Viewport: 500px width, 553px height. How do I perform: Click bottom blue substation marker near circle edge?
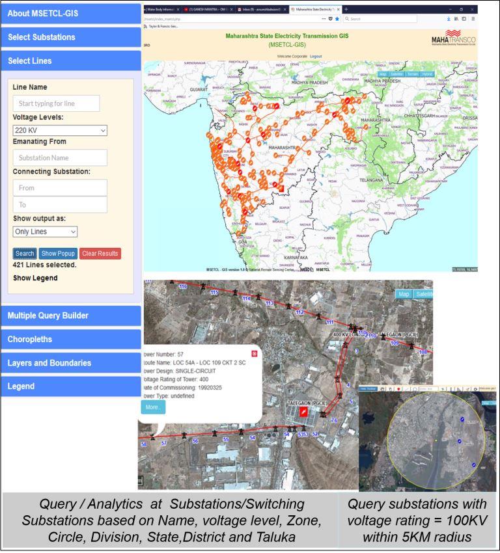[474, 465]
